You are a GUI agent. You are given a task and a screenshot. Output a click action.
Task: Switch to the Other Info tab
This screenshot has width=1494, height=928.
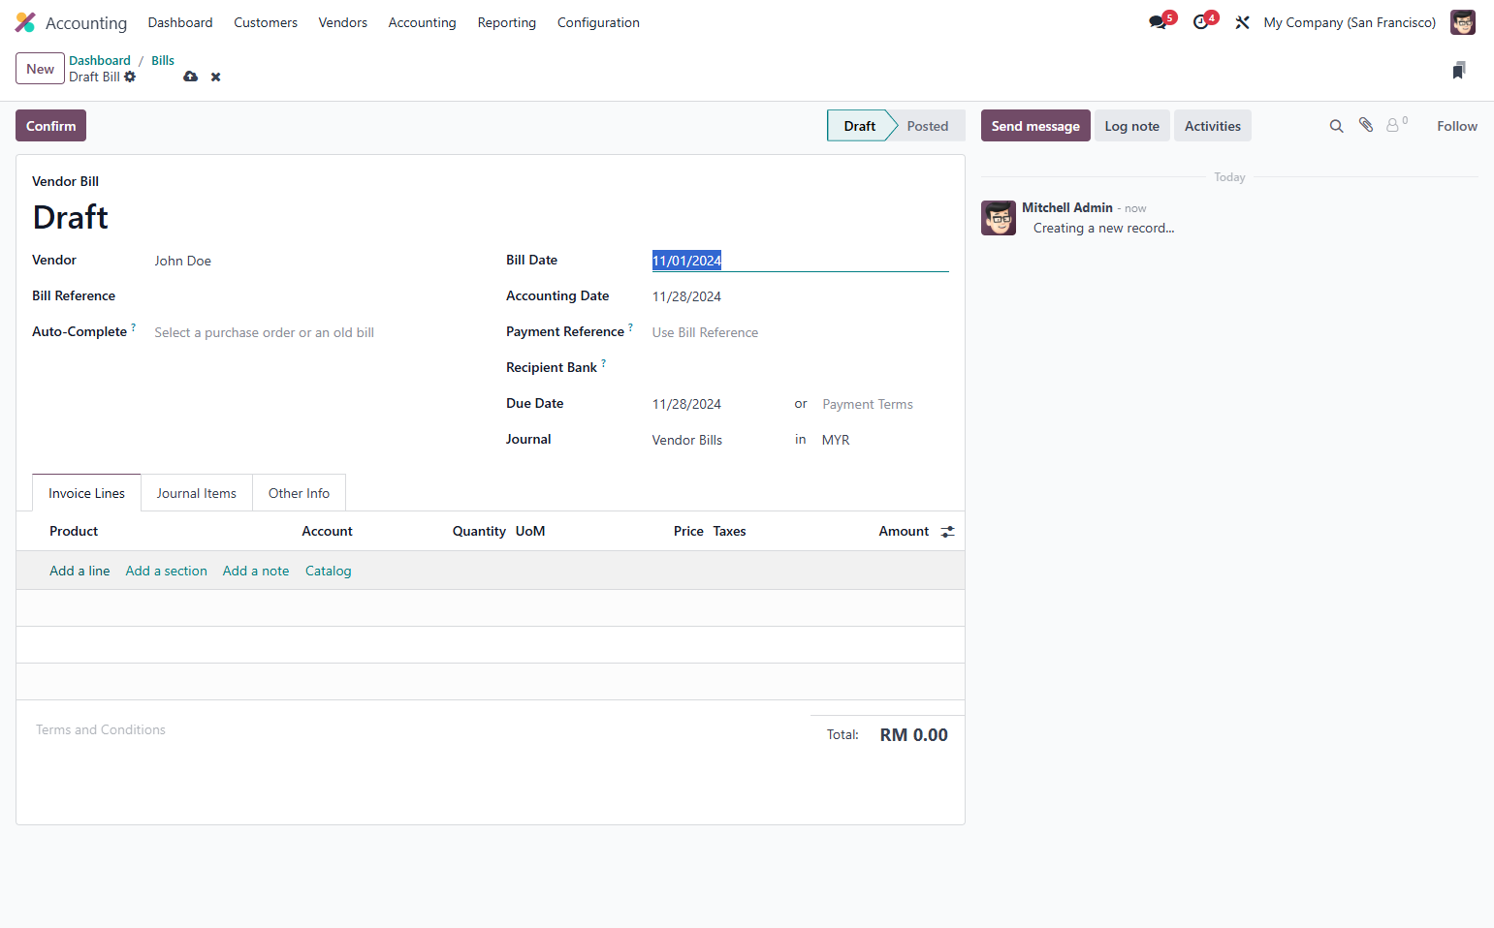[x=299, y=493]
